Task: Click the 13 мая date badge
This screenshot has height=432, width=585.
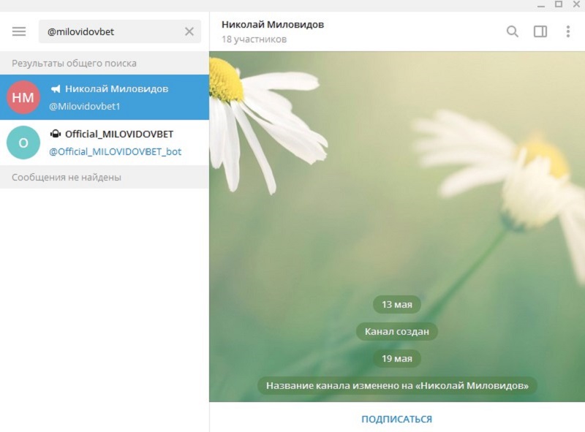Action: (x=397, y=304)
